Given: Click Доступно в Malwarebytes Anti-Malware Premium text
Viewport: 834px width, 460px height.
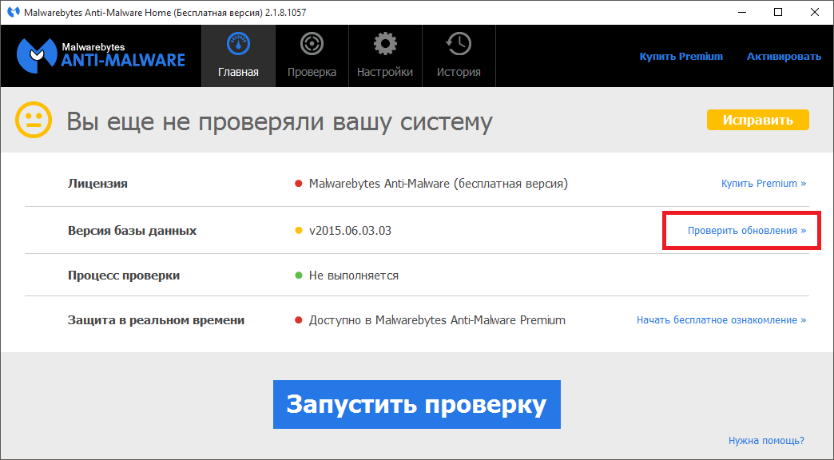Looking at the screenshot, I should [437, 320].
